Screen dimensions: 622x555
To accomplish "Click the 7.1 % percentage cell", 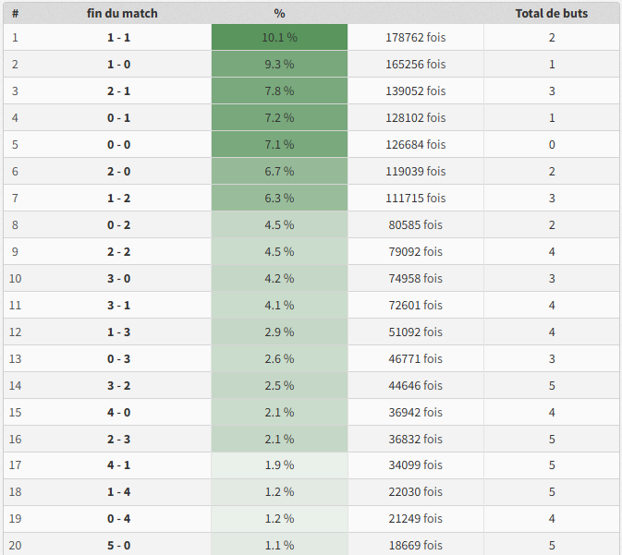I will coord(279,145).
